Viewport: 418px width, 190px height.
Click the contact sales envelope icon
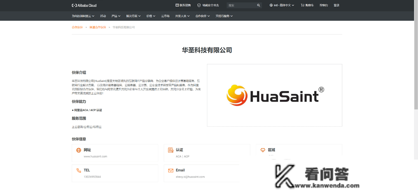coord(177,5)
